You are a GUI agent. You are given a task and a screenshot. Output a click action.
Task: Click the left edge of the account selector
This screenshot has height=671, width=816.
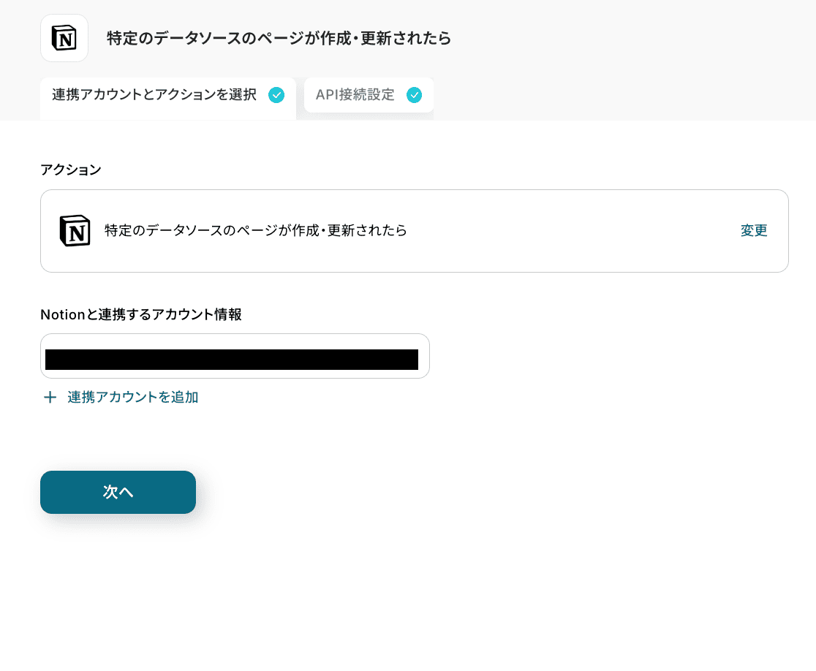click(43, 356)
